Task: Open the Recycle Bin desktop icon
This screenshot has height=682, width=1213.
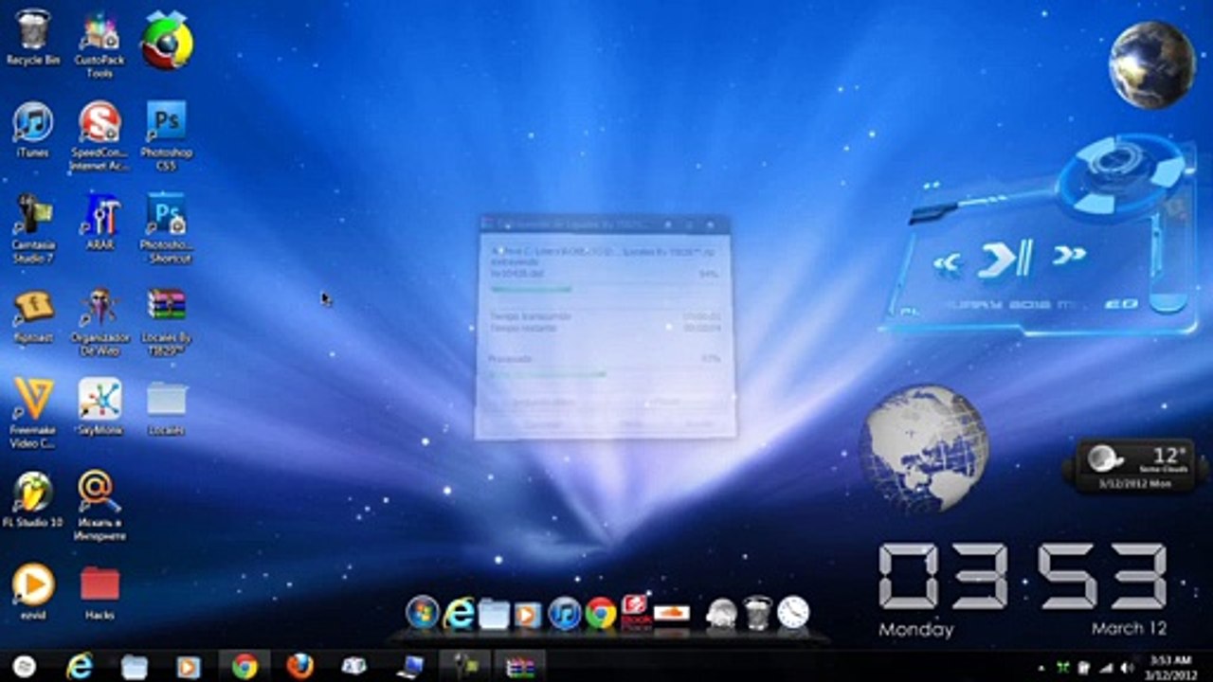Action: point(32,36)
